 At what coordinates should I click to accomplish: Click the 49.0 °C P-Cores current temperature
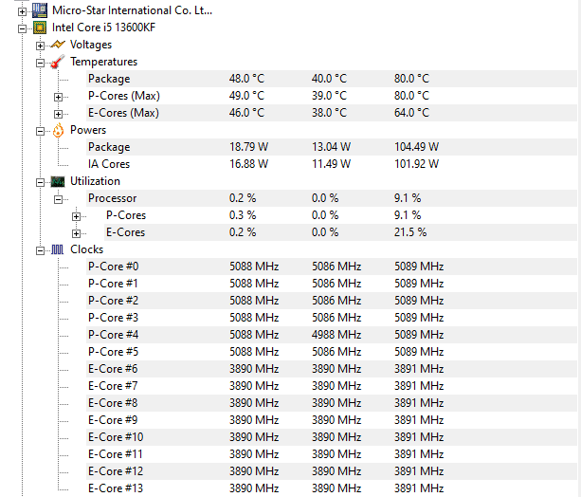(246, 96)
